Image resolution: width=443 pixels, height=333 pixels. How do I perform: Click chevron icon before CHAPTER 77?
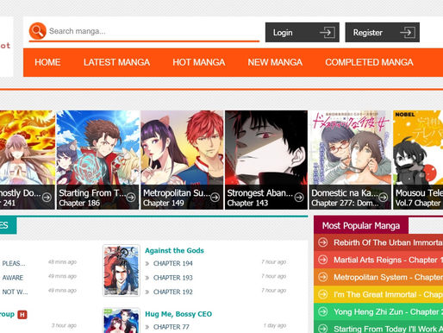pyautogui.click(x=147, y=327)
